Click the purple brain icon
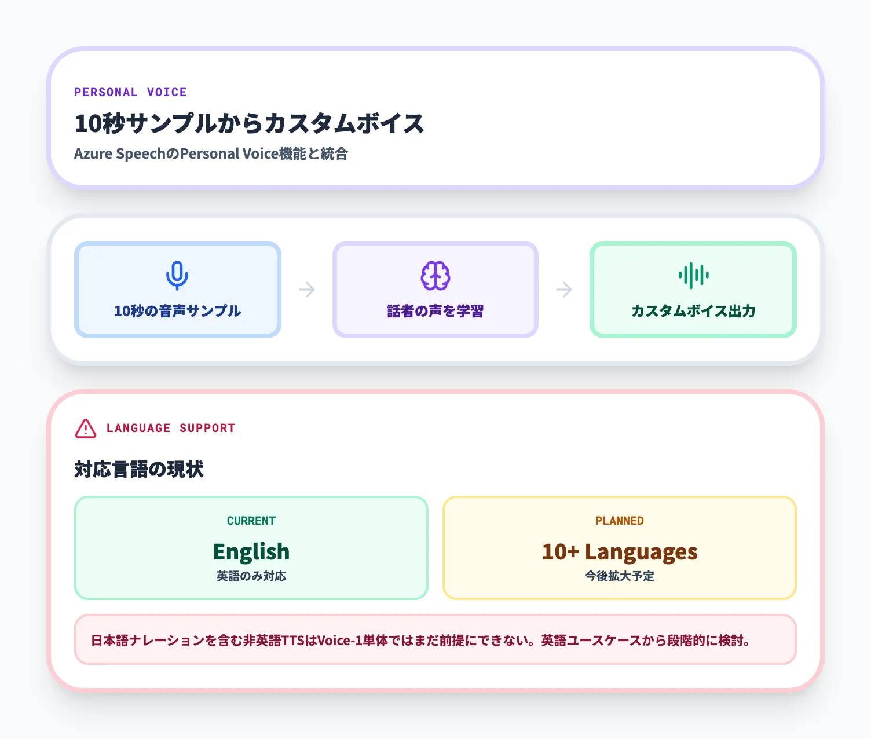Viewport: 871px width, 739px height. click(x=435, y=275)
